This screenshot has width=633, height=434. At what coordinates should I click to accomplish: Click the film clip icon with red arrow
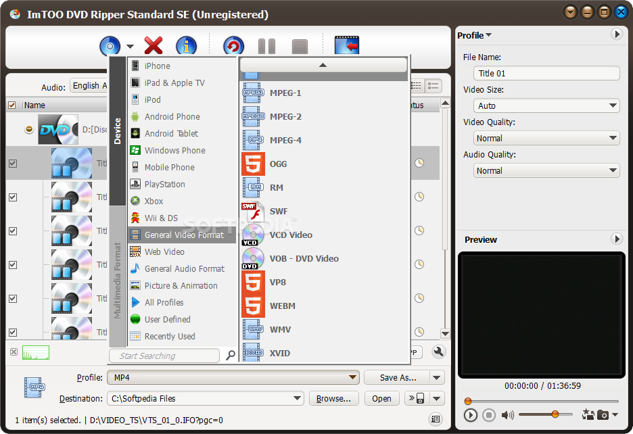tap(347, 45)
